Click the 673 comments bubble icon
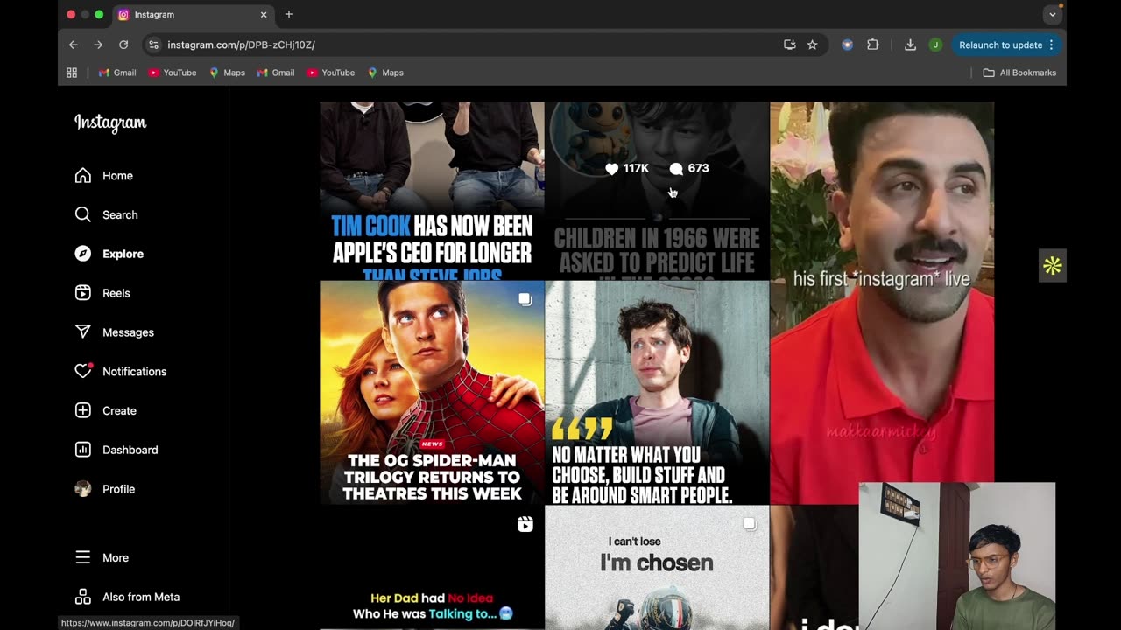1121x630 pixels. (x=676, y=169)
